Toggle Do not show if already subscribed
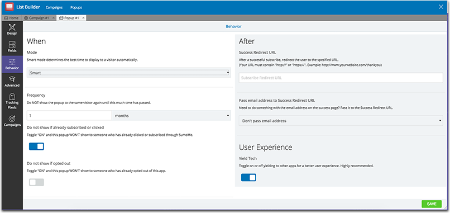Image resolution: width=450 pixels, height=213 pixels. [x=36, y=146]
